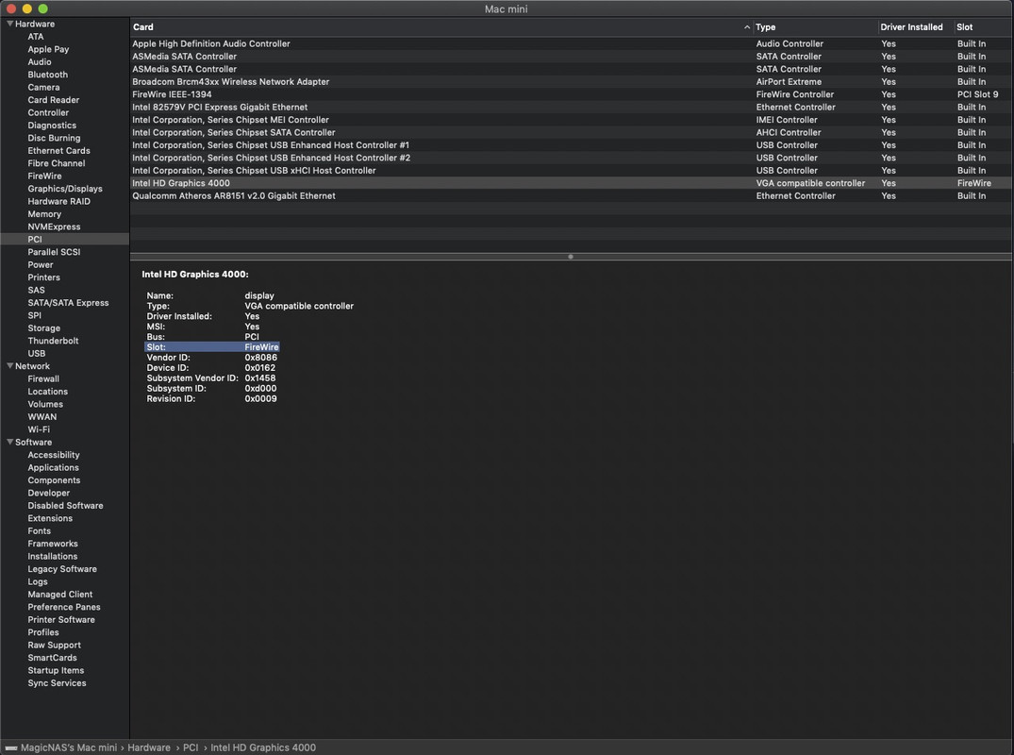Click Hardware in the path bar
This screenshot has width=1014, height=755.
(149, 747)
